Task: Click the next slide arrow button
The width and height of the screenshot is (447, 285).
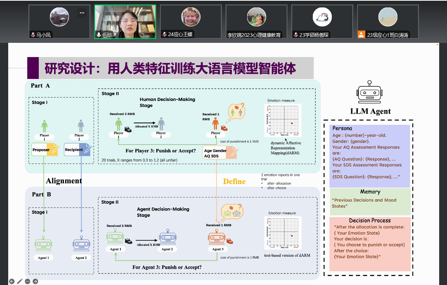Action: coord(35,281)
